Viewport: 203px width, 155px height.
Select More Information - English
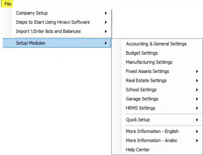point(157,131)
